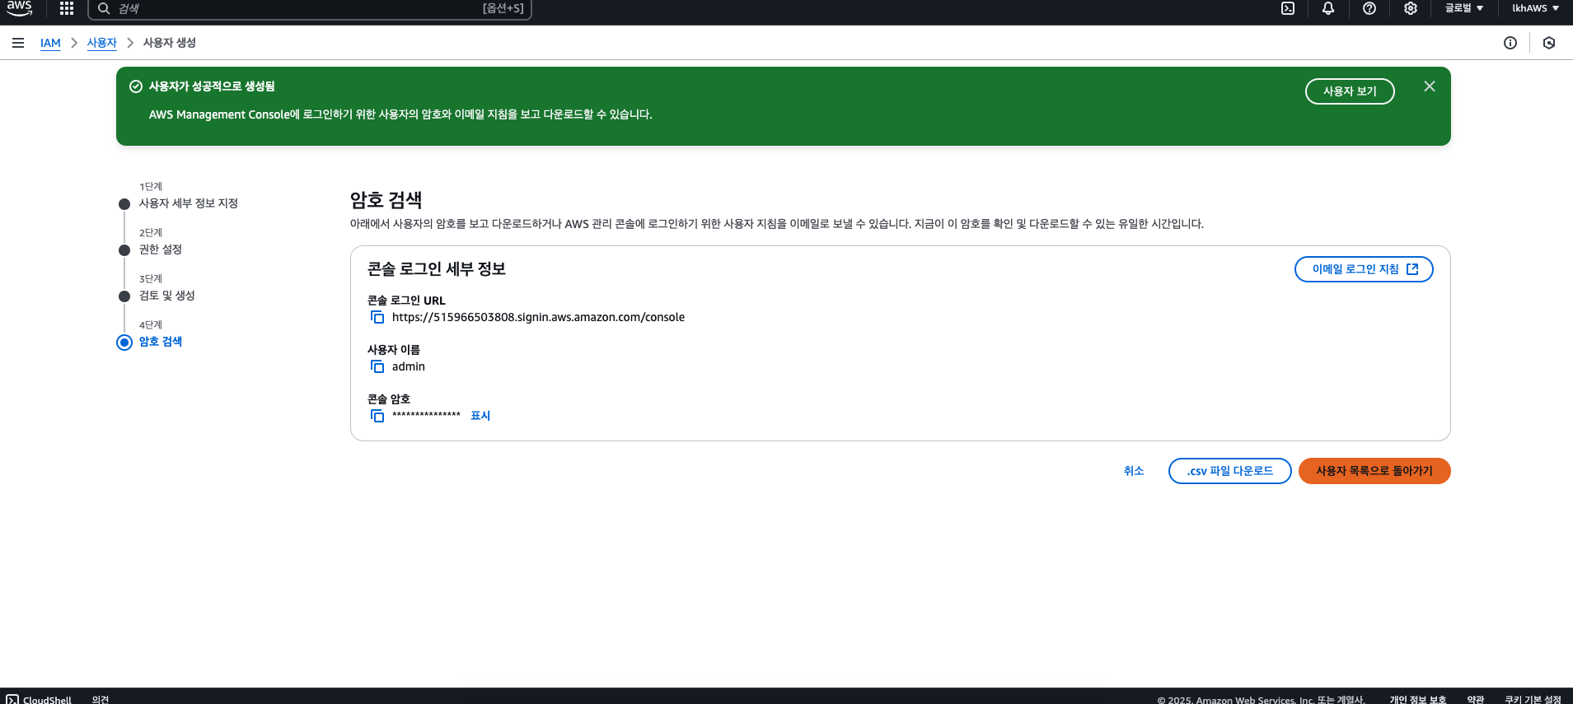Click the success checkmark status icon
The width and height of the screenshot is (1573, 704).
(x=136, y=86)
